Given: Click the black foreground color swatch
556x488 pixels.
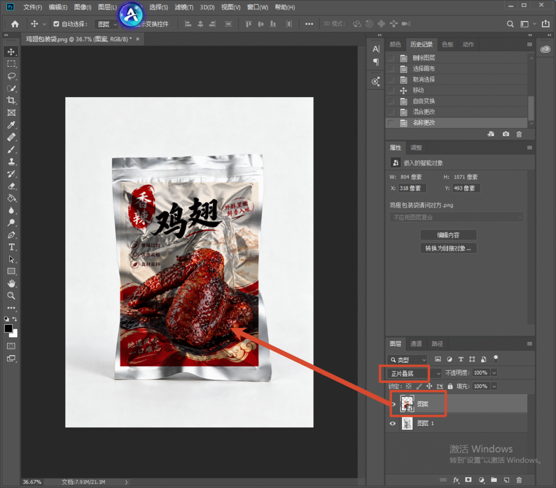Looking at the screenshot, I should 8,328.
